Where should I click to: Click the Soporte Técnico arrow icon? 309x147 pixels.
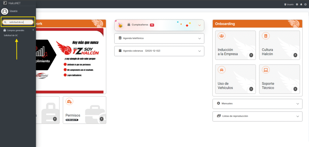(295, 89)
